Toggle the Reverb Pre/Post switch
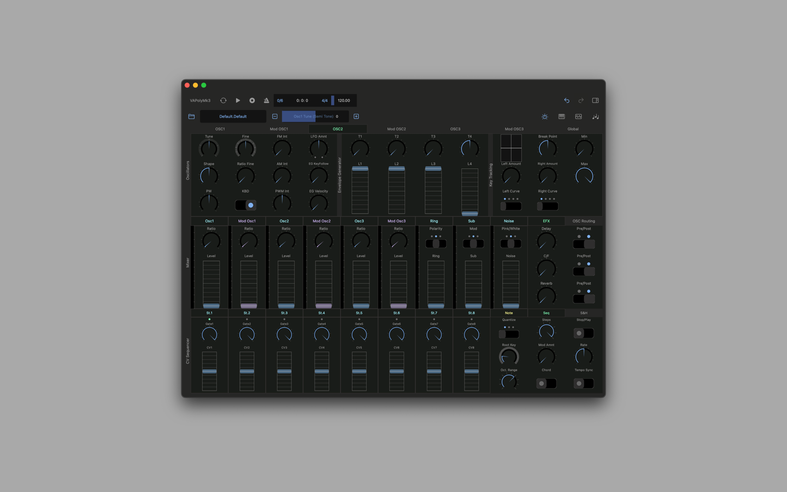Screen dimensions: 787x492 [584, 298]
